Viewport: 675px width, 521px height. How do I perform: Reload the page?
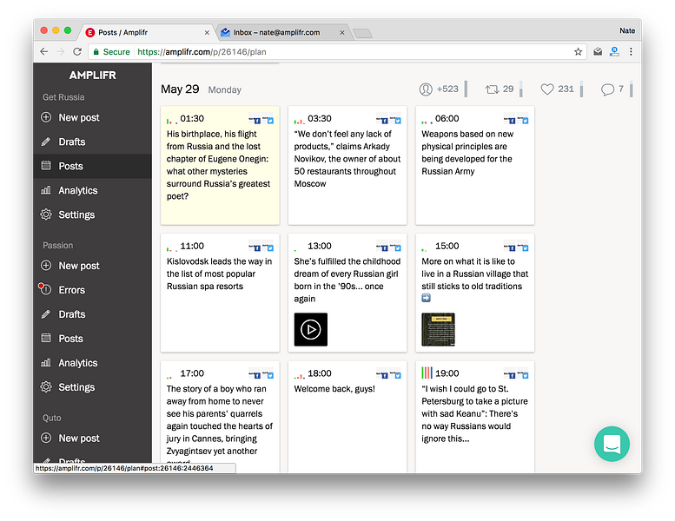(x=77, y=51)
